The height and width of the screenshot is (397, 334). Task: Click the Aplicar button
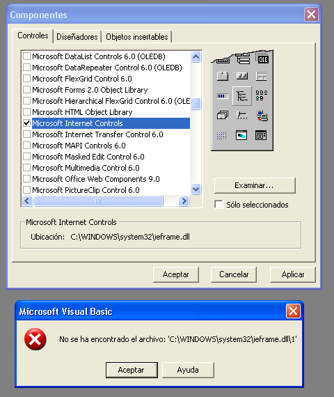[x=293, y=274]
